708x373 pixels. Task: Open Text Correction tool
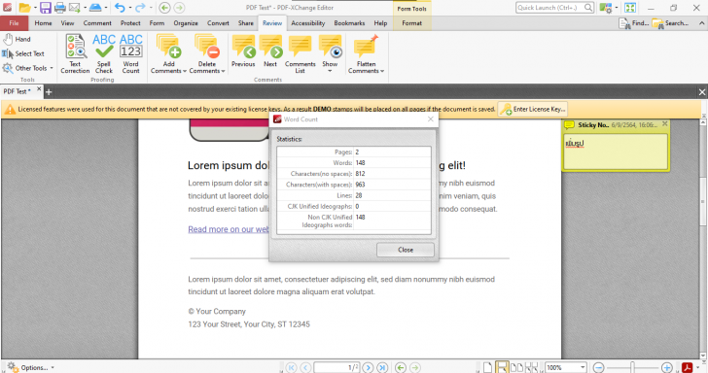75,53
